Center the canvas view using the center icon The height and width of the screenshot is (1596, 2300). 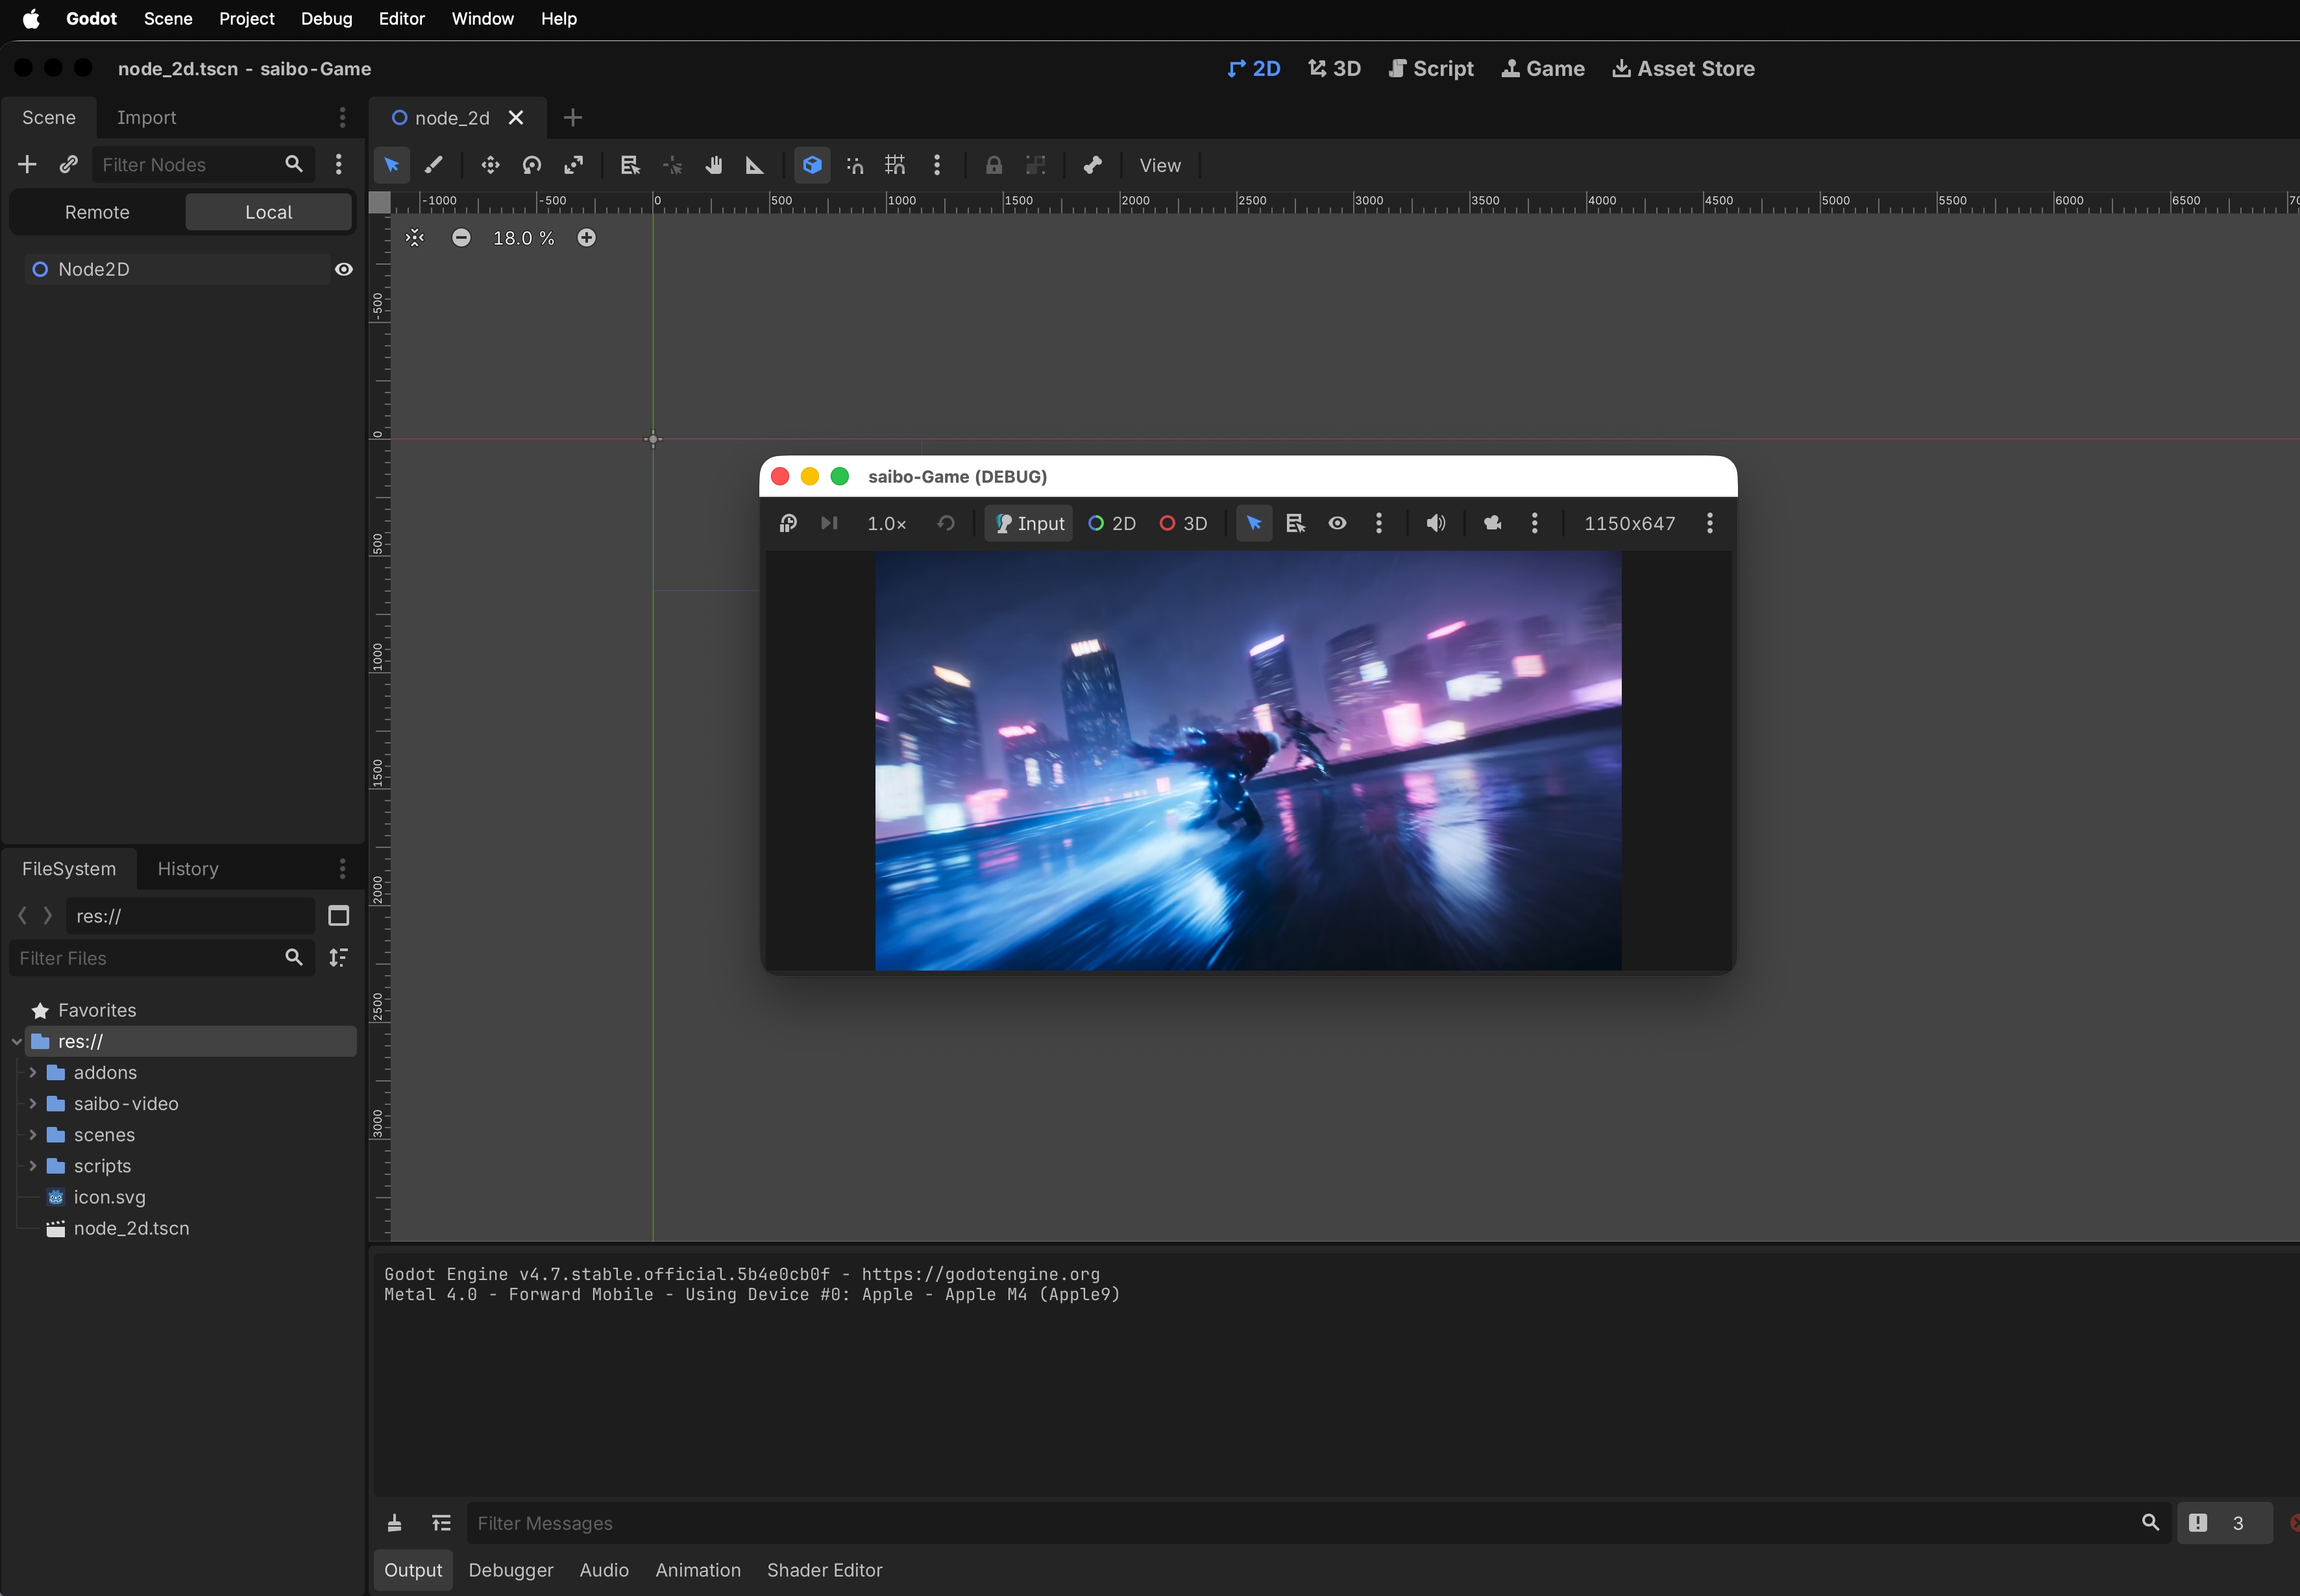coord(415,238)
